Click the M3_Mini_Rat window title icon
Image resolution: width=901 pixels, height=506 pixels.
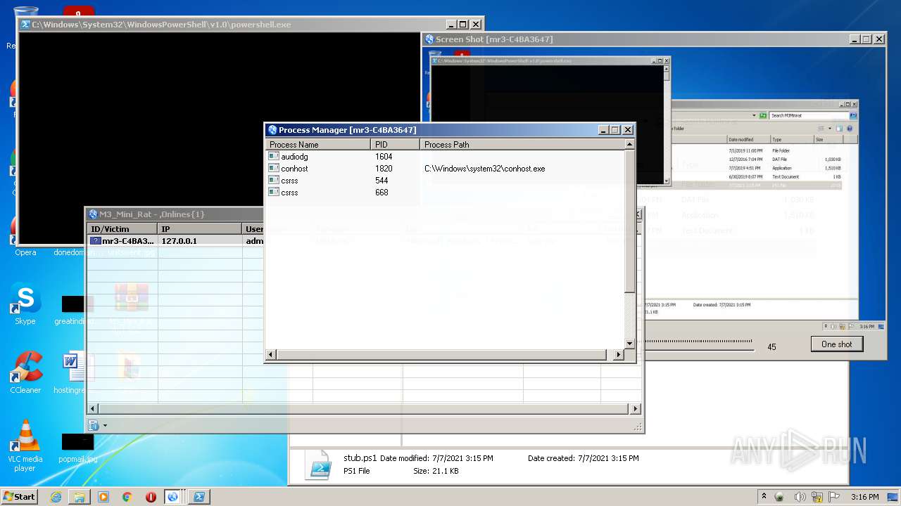[93, 214]
